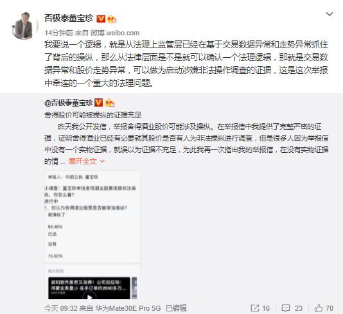Click the orange V verification badge at top
The width and height of the screenshot is (343, 314).
[x=101, y=19]
